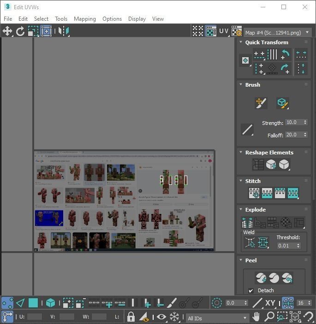
Task: Select the Paint Movement brush
Action: click(x=261, y=103)
